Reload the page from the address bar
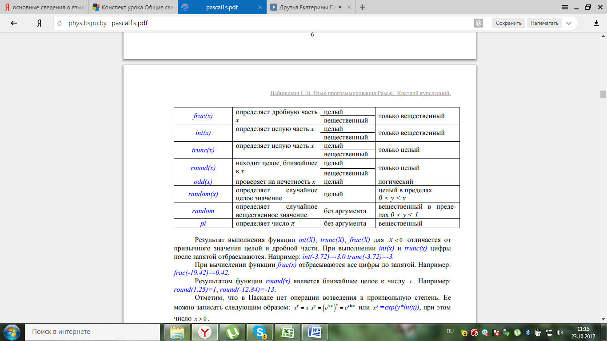607x341 pixels. click(x=60, y=23)
